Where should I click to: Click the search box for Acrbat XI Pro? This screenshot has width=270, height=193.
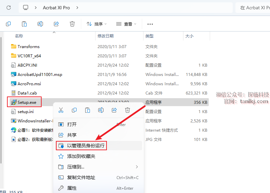click(x=253, y=8)
